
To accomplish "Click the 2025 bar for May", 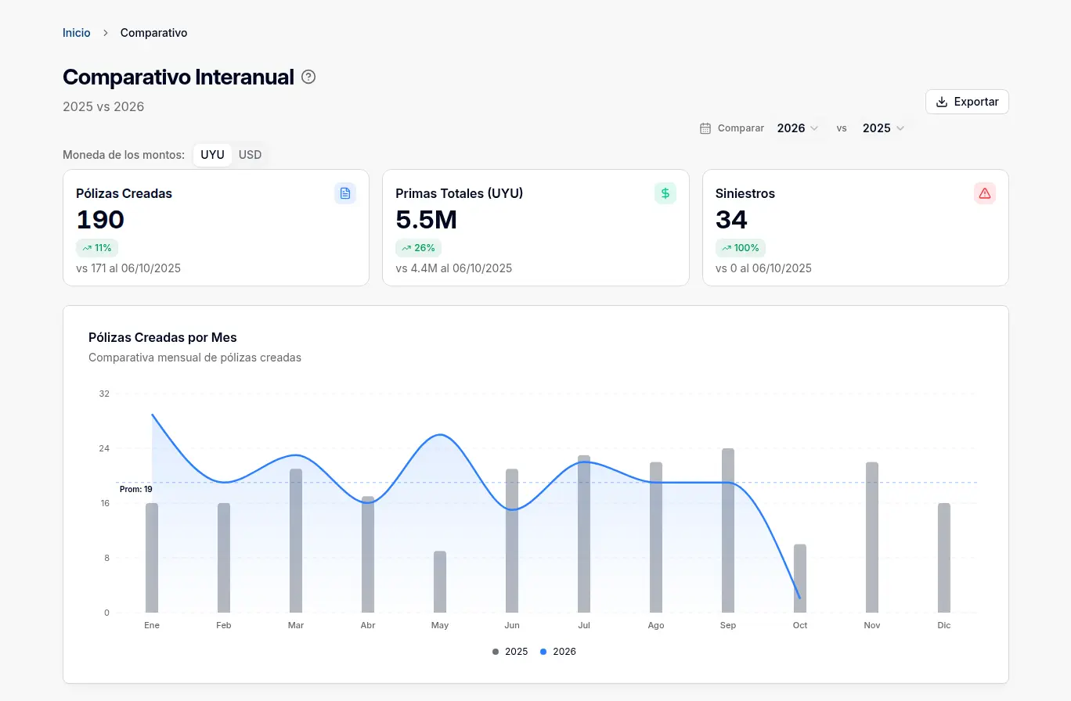I will pos(440,582).
